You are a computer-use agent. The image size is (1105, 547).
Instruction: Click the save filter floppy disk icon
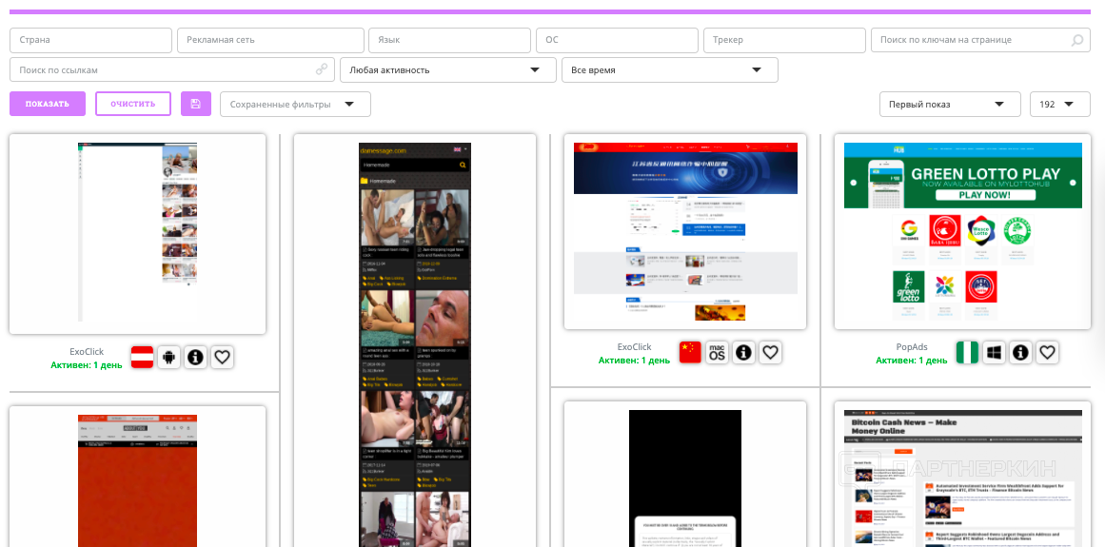[x=195, y=104]
